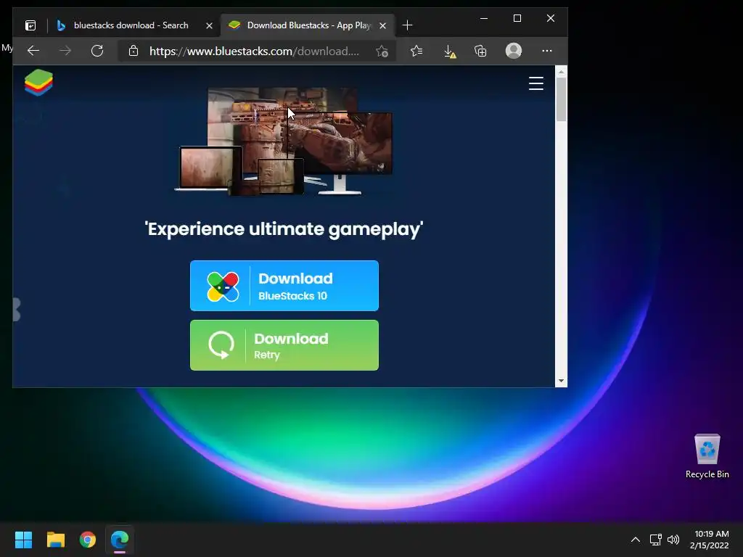Click Download BlueStacks 10 button
This screenshot has width=743, height=557.
point(284,286)
